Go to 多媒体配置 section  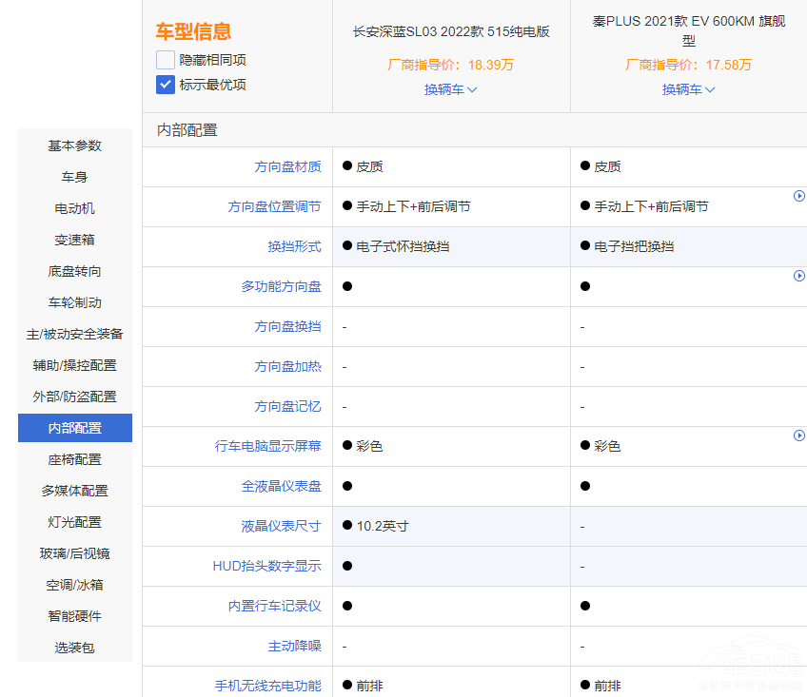(x=75, y=491)
